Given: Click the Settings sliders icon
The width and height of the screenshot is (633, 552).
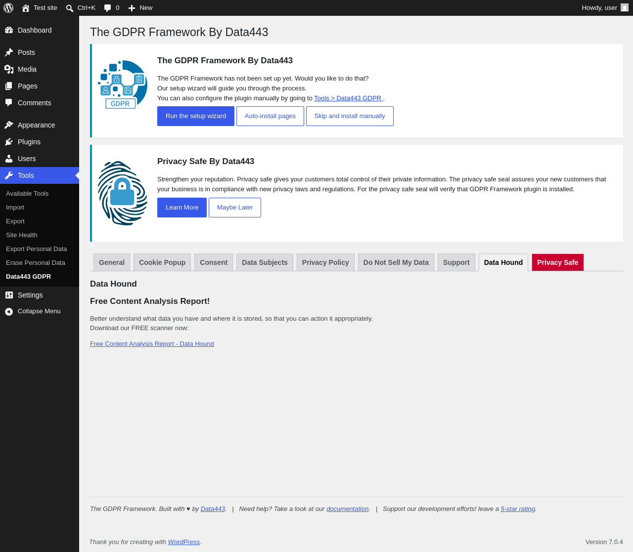Looking at the screenshot, I should [9, 295].
